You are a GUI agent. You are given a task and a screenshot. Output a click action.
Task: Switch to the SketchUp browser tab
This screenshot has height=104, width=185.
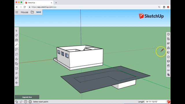[38, 3]
